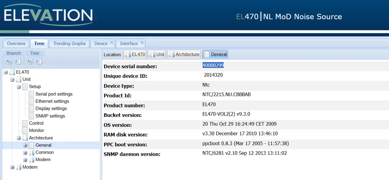Select Setup label in tree
The image size is (389, 180).
pos(35,87)
